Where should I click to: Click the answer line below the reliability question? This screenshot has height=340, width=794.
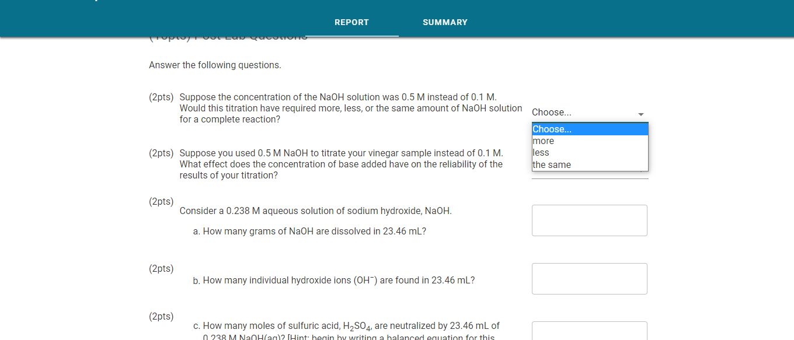589,180
